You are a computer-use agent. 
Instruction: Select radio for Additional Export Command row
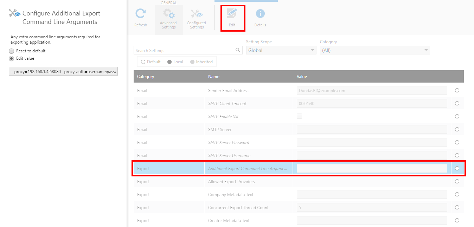[x=457, y=168]
